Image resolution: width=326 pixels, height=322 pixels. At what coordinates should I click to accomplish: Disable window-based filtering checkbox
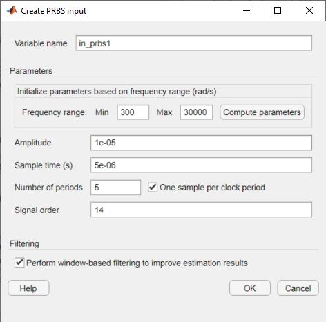19,263
